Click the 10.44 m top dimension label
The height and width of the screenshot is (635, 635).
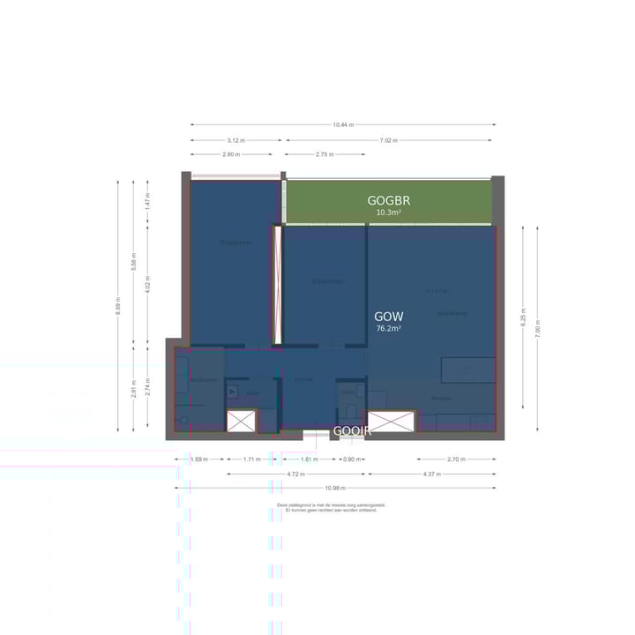[x=342, y=125]
